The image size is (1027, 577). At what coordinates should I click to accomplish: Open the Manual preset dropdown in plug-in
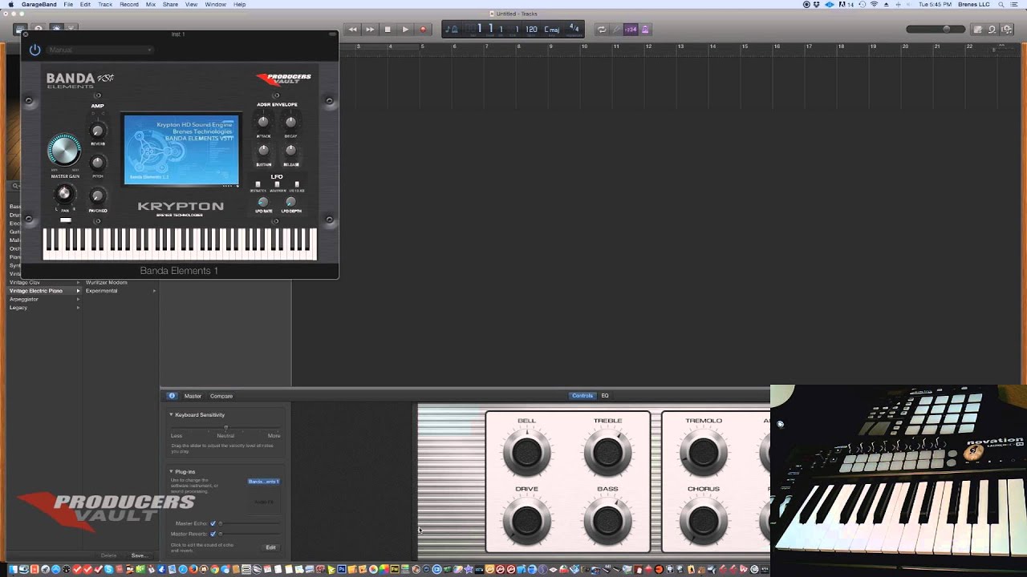tap(99, 50)
